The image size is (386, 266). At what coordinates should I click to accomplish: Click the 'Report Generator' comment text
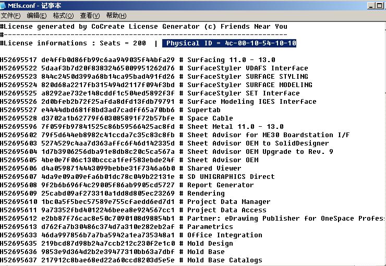[221, 185]
